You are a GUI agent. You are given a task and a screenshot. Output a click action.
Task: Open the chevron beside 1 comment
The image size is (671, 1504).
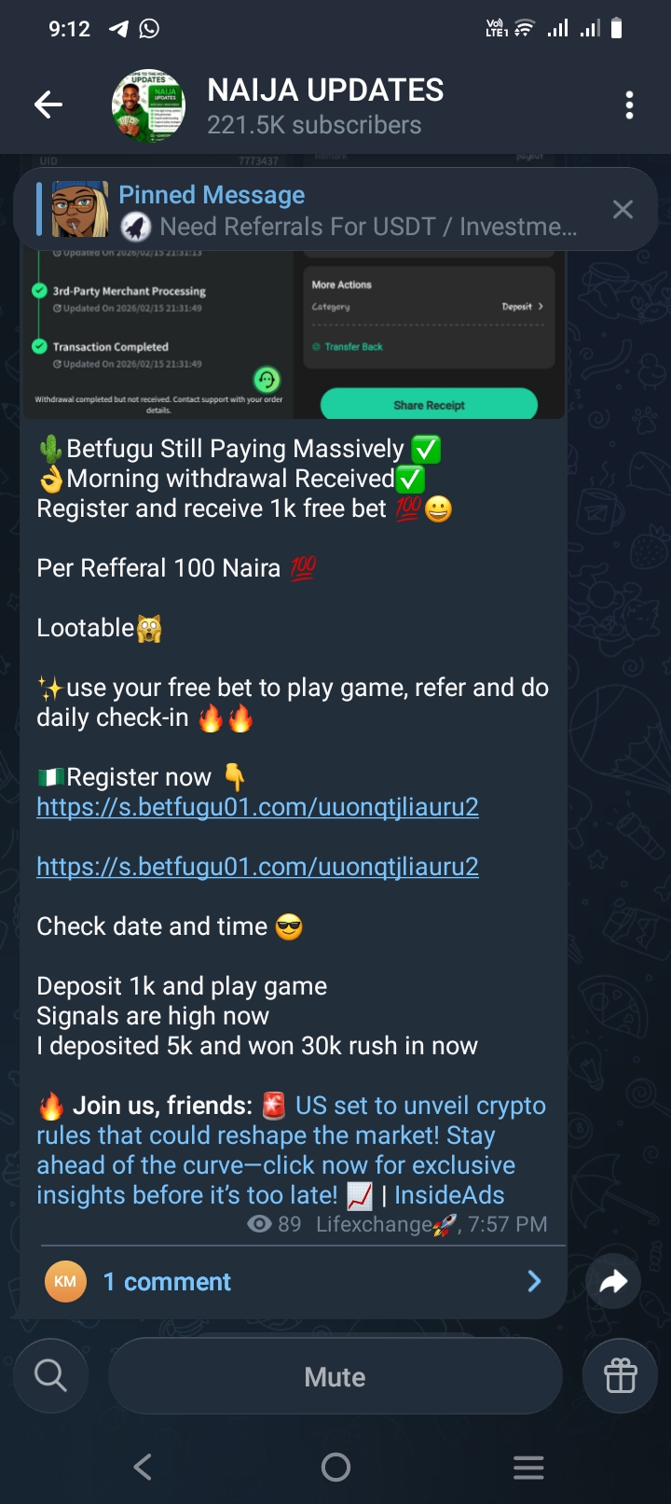(x=534, y=1282)
